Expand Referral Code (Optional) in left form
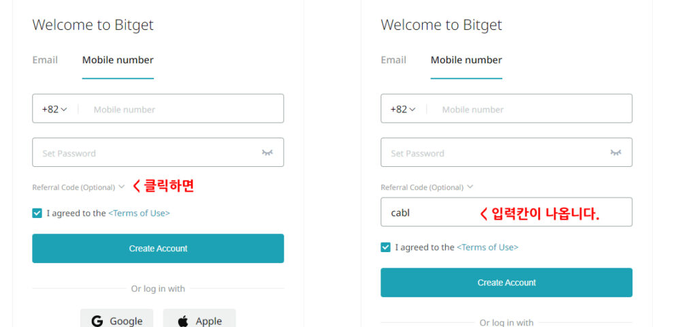 [x=78, y=187]
